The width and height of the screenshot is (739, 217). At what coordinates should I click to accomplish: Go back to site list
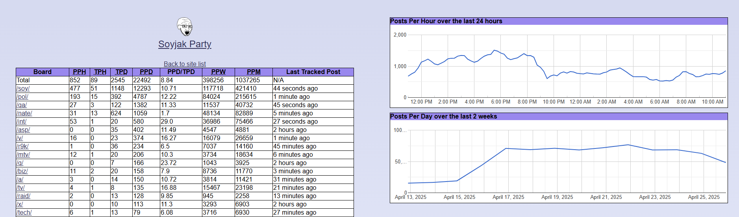pyautogui.click(x=185, y=64)
